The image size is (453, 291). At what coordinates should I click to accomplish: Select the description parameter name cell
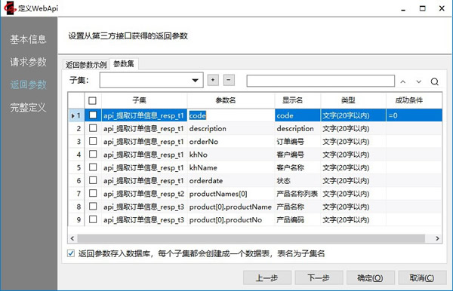(231, 128)
